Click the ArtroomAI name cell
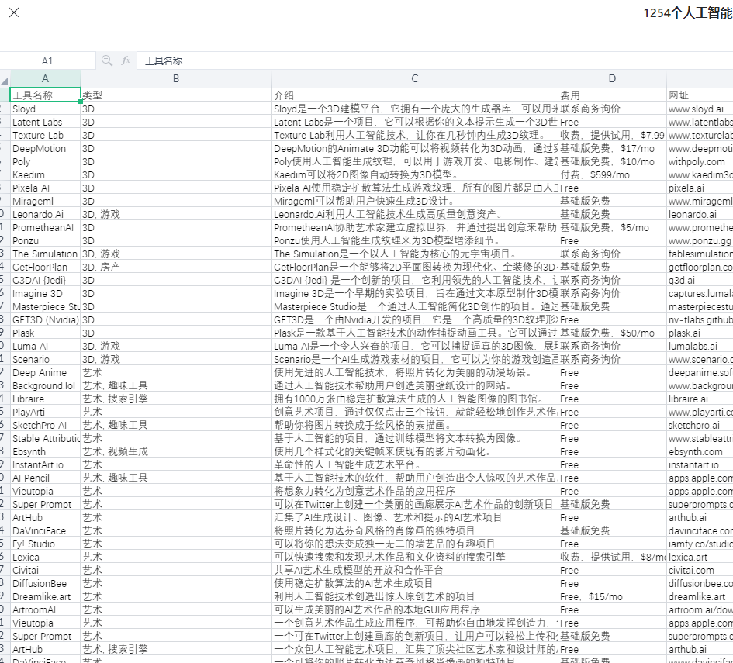This screenshot has width=733, height=663. point(45,609)
